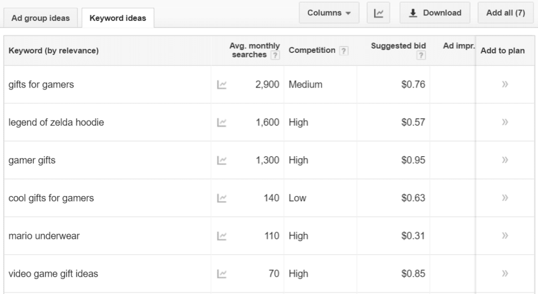
Task: Switch to the Ad group ideas tab
Action: coord(40,18)
